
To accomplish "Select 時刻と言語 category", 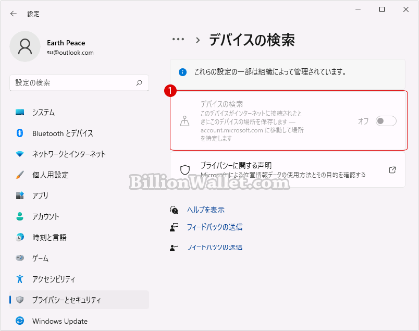I will click(x=79, y=237).
